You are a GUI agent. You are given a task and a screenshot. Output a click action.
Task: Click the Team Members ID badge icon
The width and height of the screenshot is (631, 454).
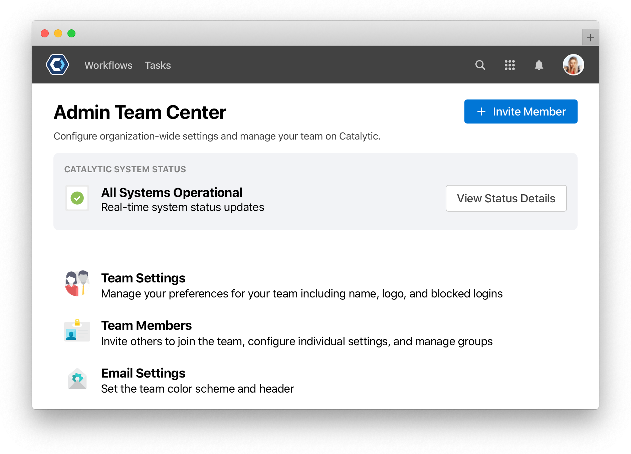point(77,330)
